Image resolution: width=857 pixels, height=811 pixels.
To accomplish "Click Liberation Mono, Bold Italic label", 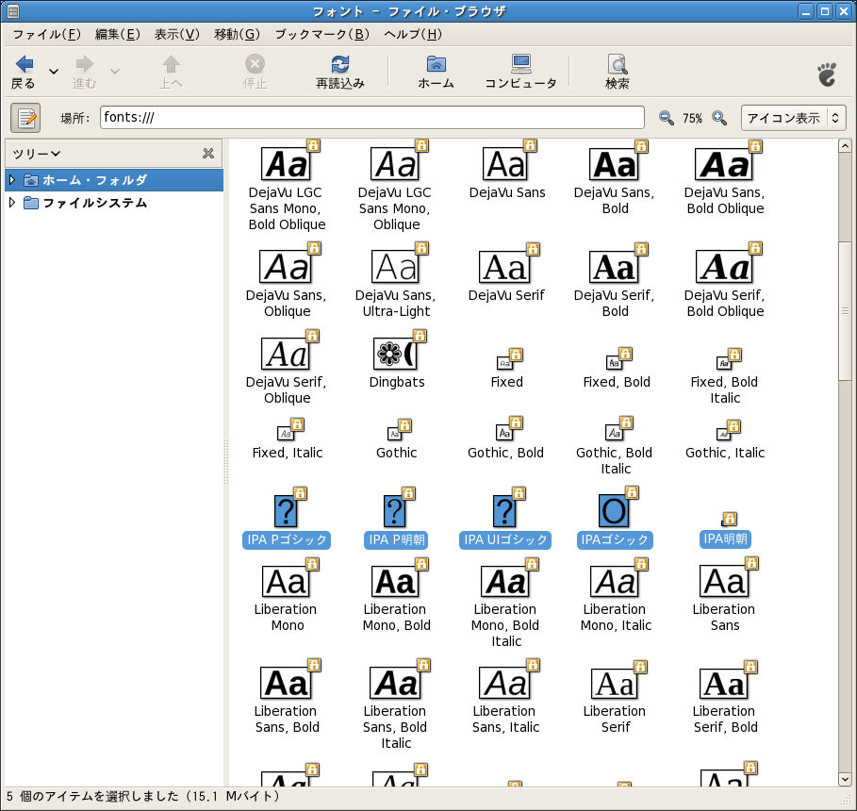I will click(x=505, y=625).
